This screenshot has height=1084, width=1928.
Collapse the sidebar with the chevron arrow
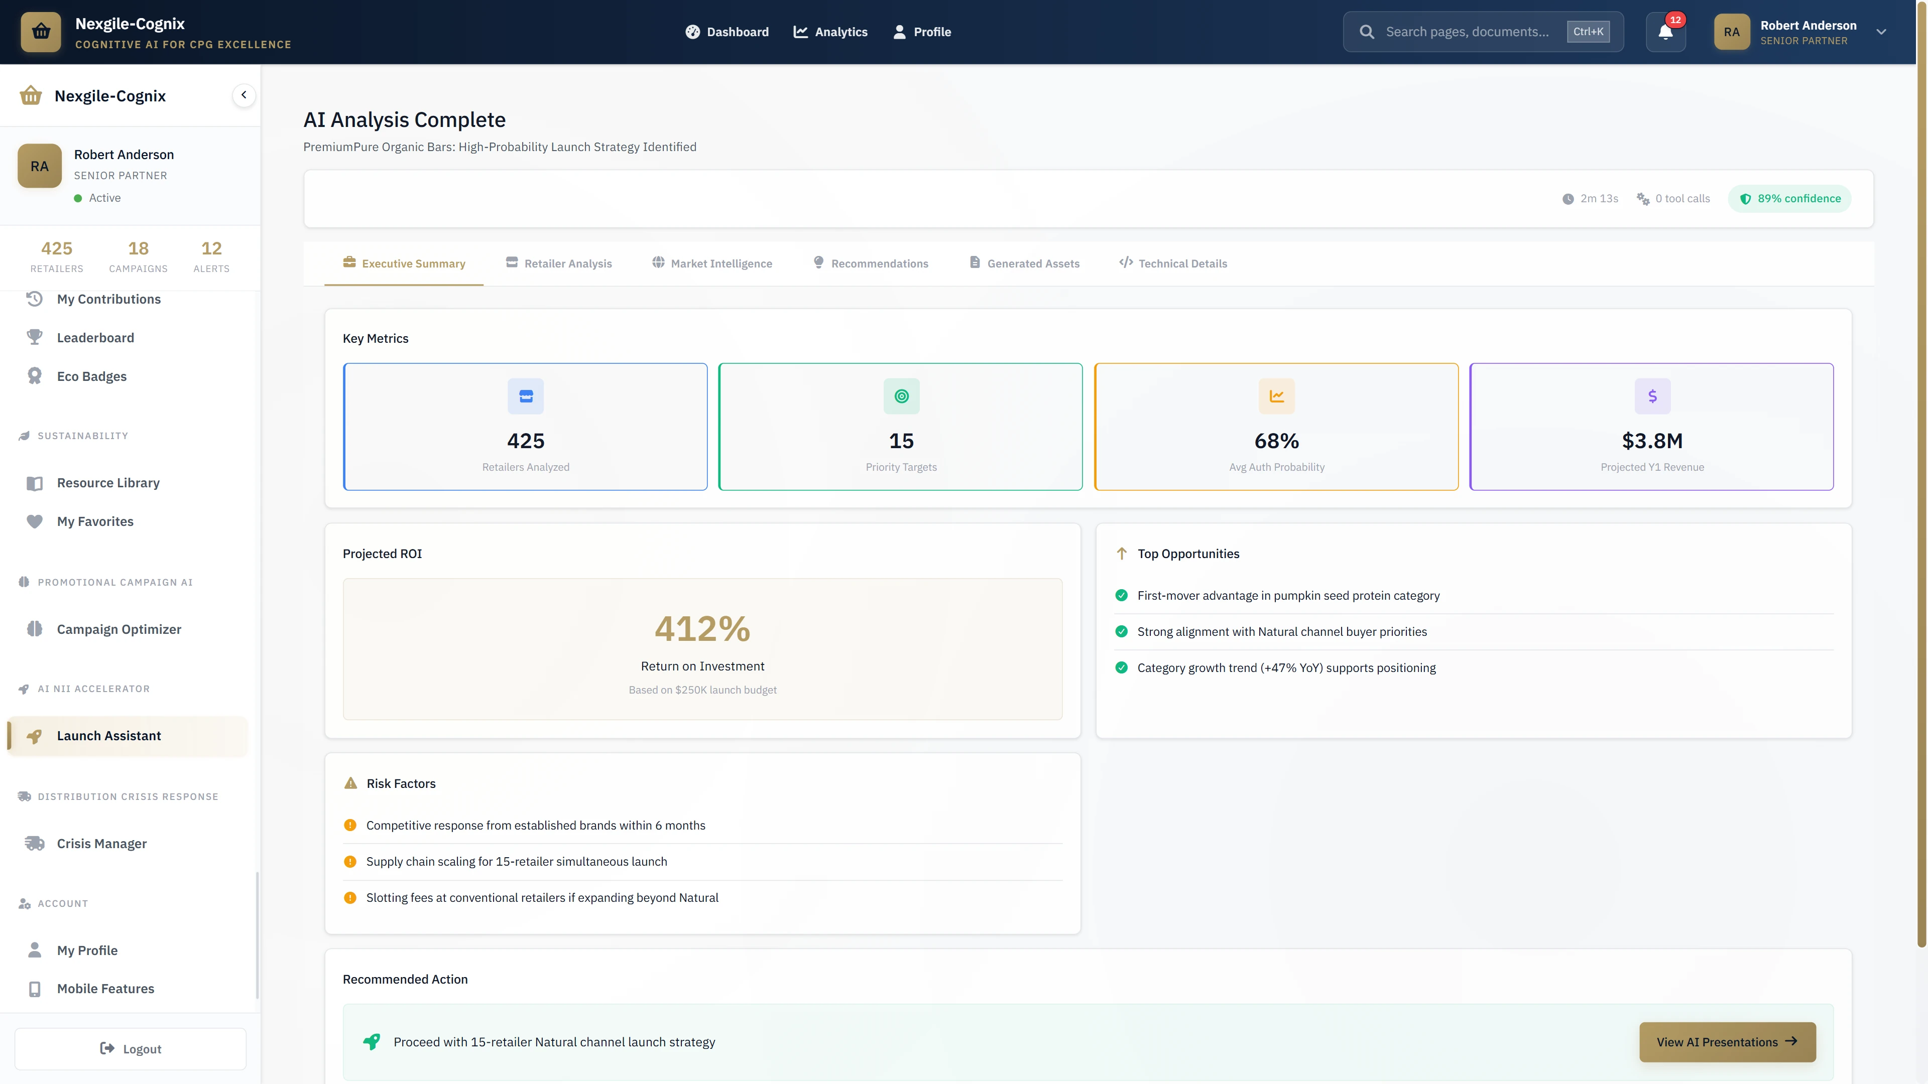(x=243, y=94)
